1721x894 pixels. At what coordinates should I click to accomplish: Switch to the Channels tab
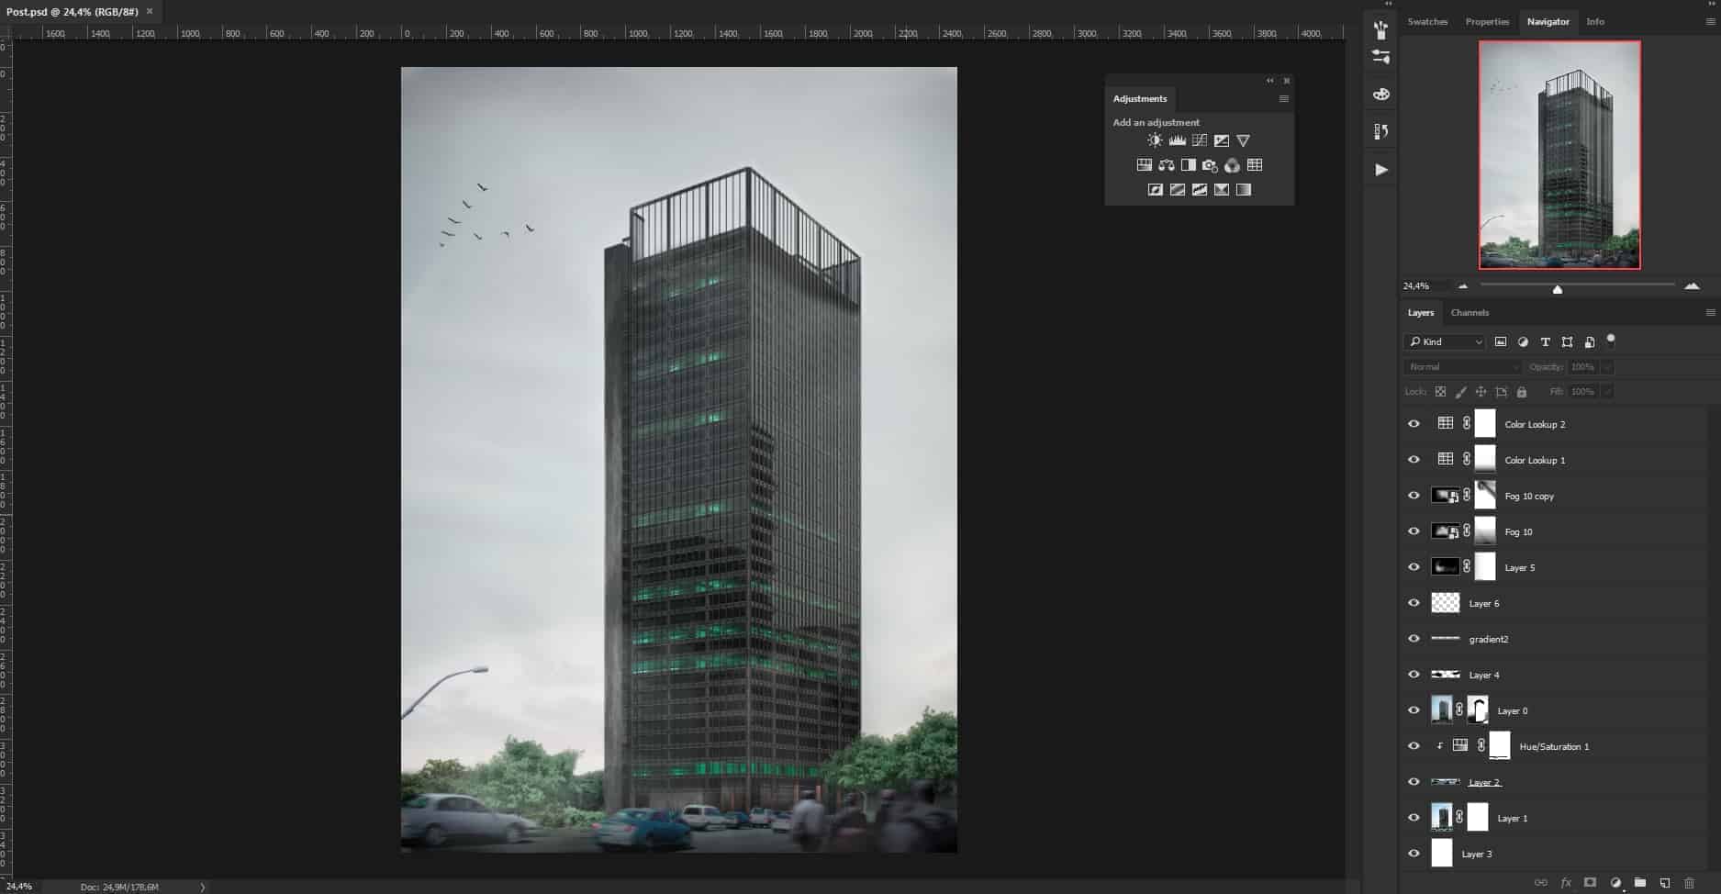point(1470,312)
